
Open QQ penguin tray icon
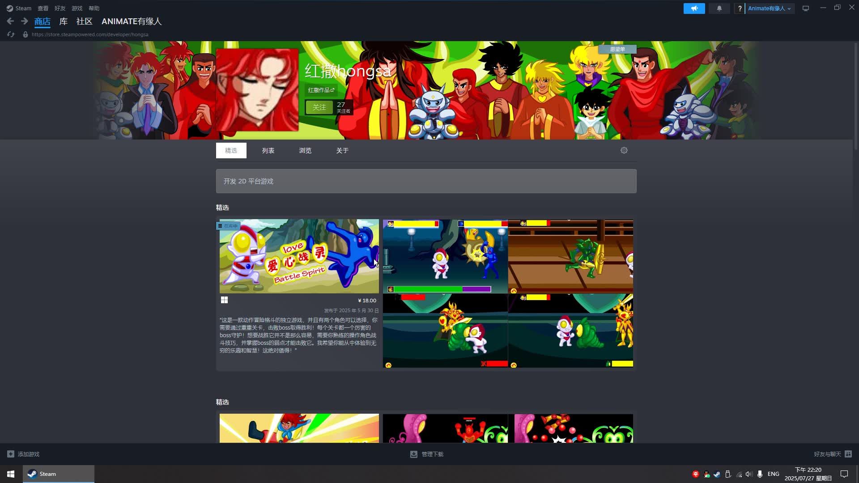(x=706, y=474)
